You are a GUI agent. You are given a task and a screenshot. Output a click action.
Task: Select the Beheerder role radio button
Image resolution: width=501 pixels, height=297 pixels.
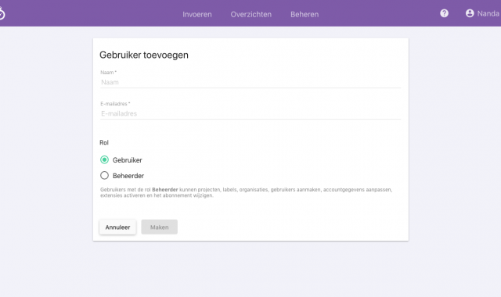(x=104, y=175)
